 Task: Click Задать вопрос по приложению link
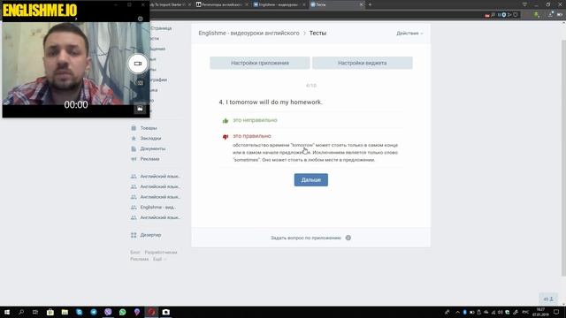306,238
